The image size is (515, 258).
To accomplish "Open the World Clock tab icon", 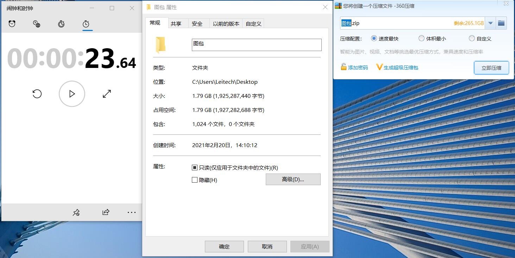I will [37, 24].
